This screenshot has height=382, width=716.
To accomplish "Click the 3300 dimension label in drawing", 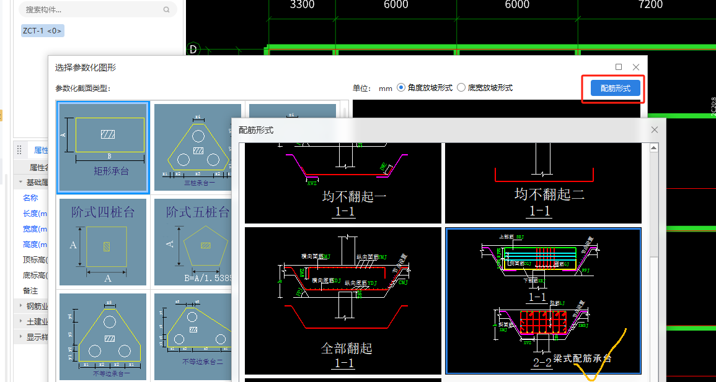I will [303, 4].
